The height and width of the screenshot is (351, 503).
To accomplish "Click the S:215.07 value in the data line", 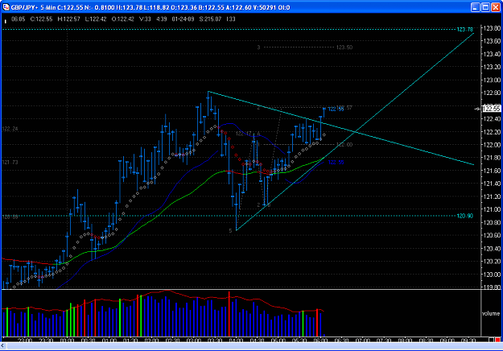I will [210, 19].
